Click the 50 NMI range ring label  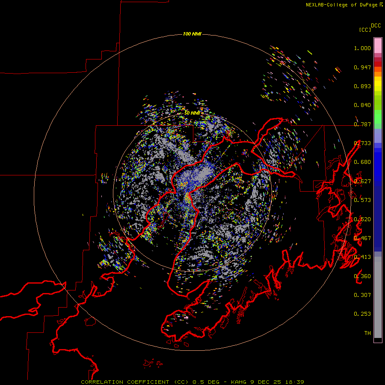[x=192, y=113]
